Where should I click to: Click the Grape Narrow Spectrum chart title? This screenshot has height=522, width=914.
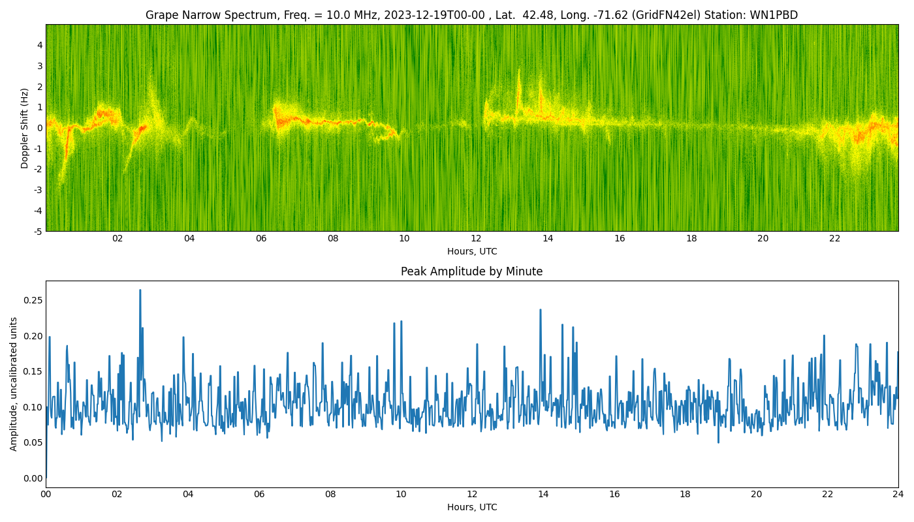pyautogui.click(x=471, y=15)
